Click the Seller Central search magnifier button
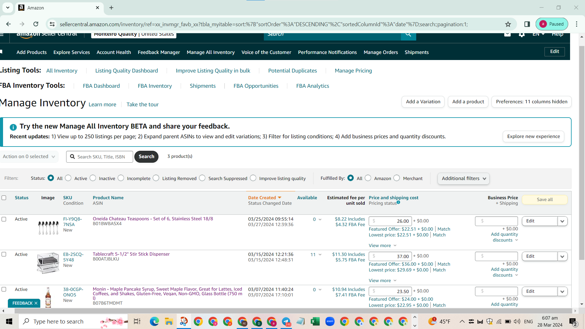Viewport: 585px width, 329px height. coord(408,34)
